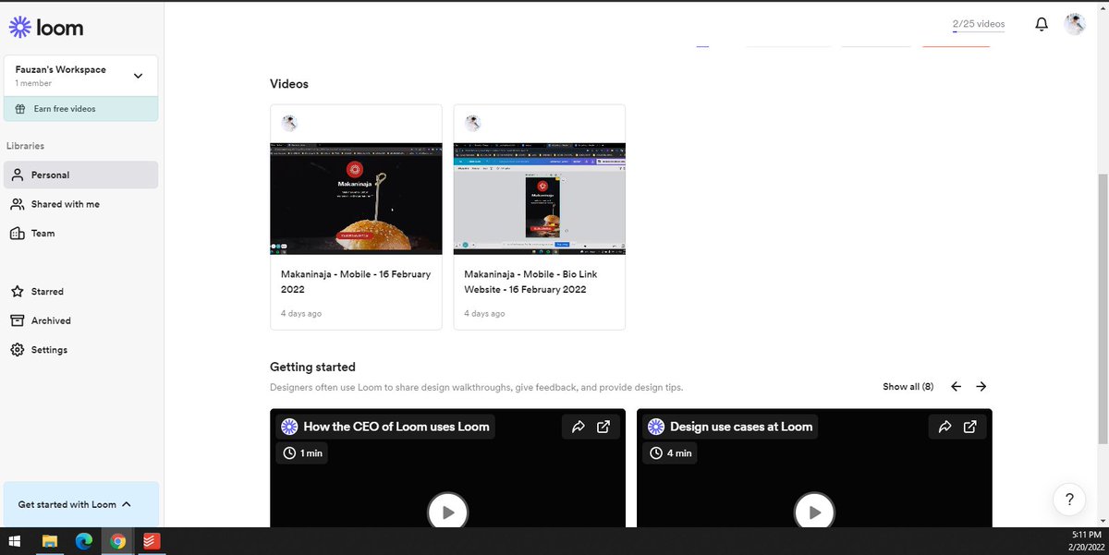1109x555 pixels.
Task: Open File Explorer from taskbar
Action: (x=50, y=541)
